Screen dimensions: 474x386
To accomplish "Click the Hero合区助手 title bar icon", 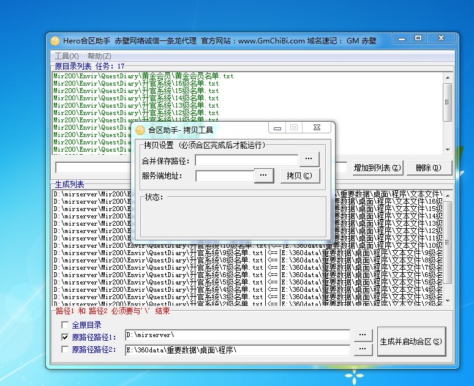I will (55, 41).
